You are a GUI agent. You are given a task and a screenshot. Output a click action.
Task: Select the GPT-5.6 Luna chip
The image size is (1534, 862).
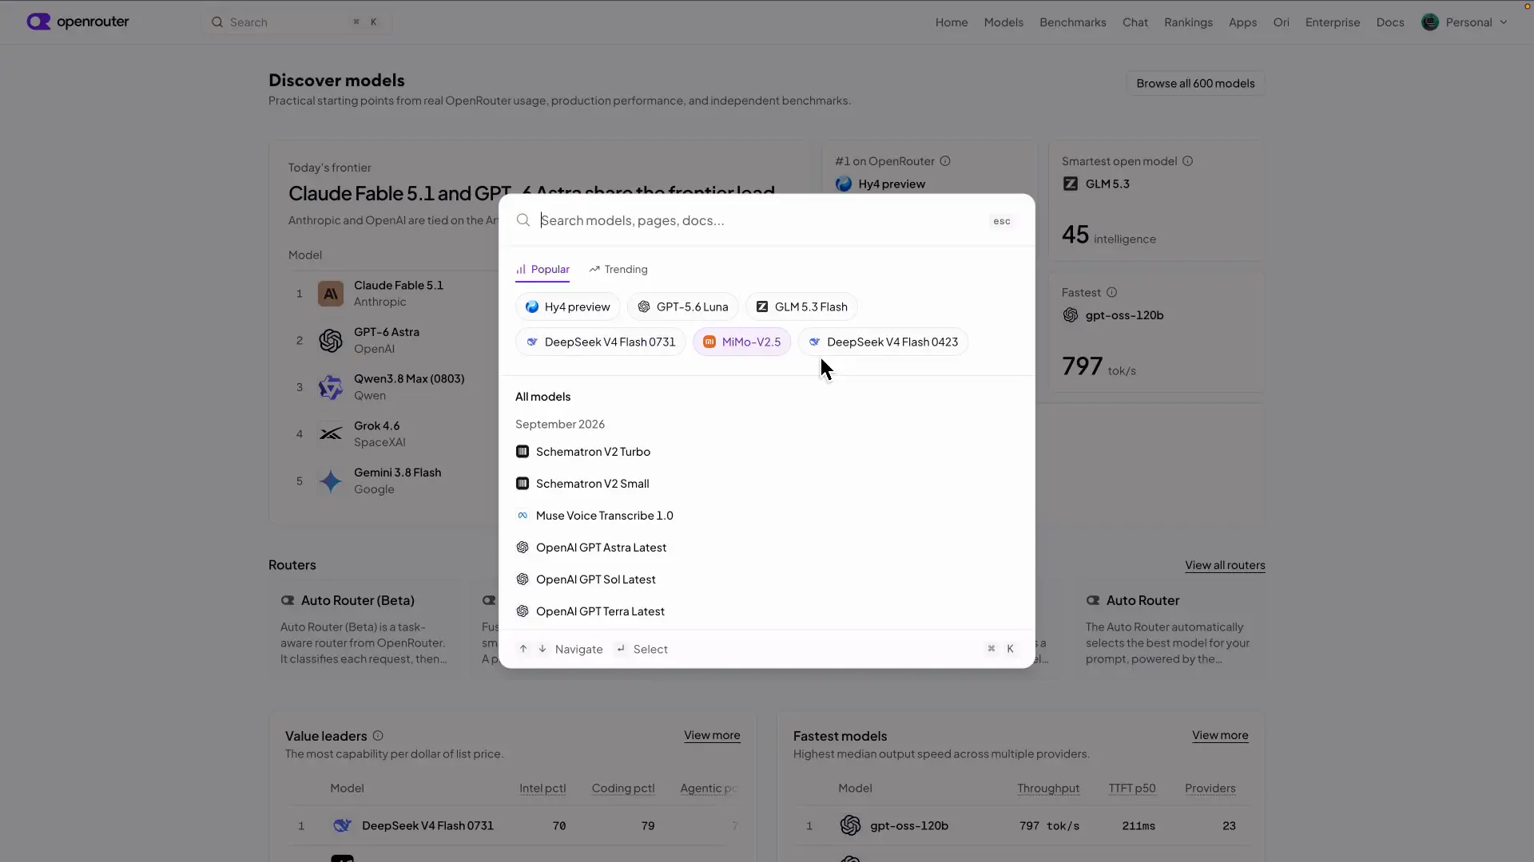[683, 307]
